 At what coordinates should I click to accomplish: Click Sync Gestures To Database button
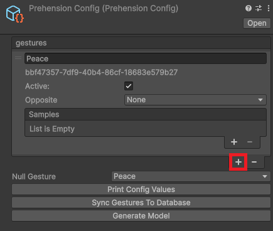pos(141,203)
